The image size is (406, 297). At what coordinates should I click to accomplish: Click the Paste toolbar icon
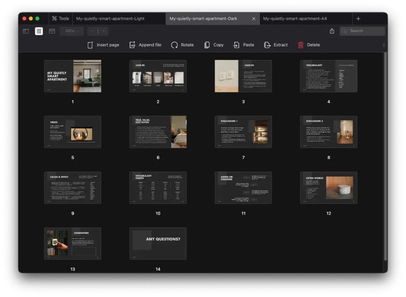coord(236,45)
